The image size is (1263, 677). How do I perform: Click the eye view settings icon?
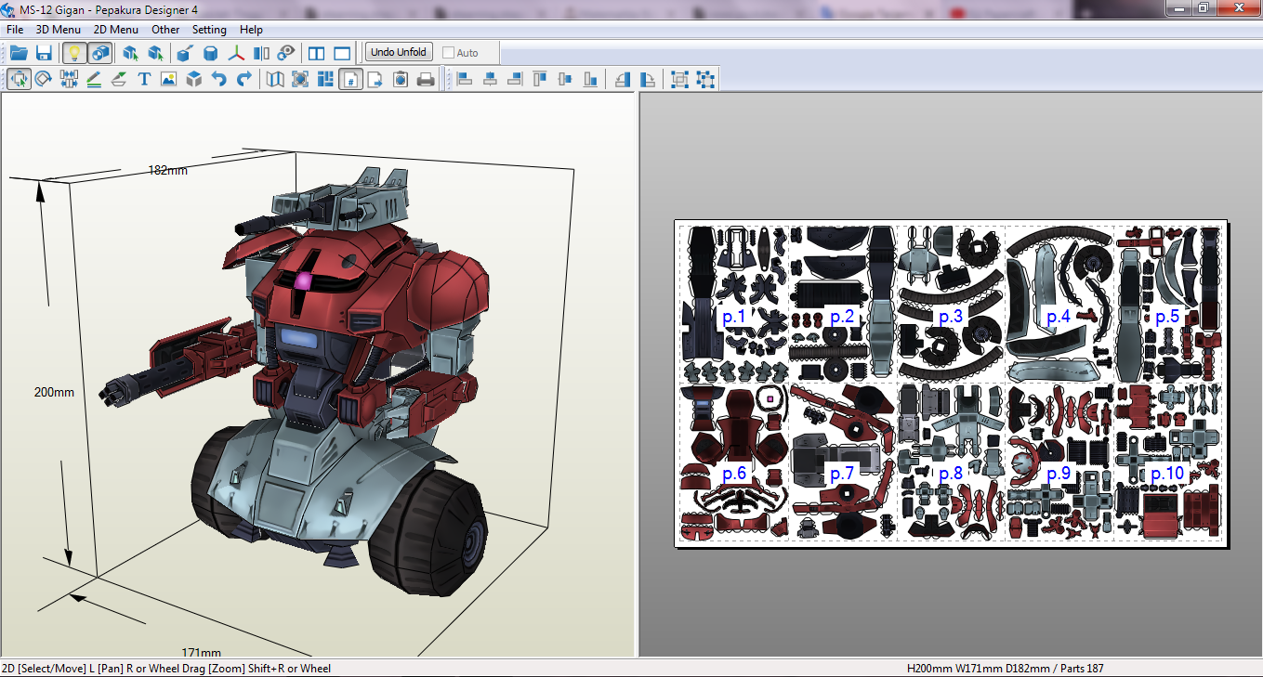click(x=286, y=53)
